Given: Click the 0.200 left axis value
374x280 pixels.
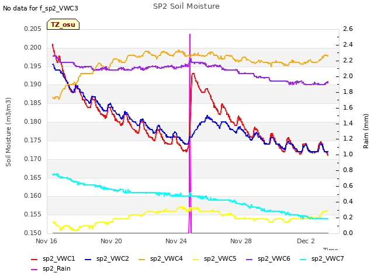Looking at the screenshot, I should (x=33, y=47).
